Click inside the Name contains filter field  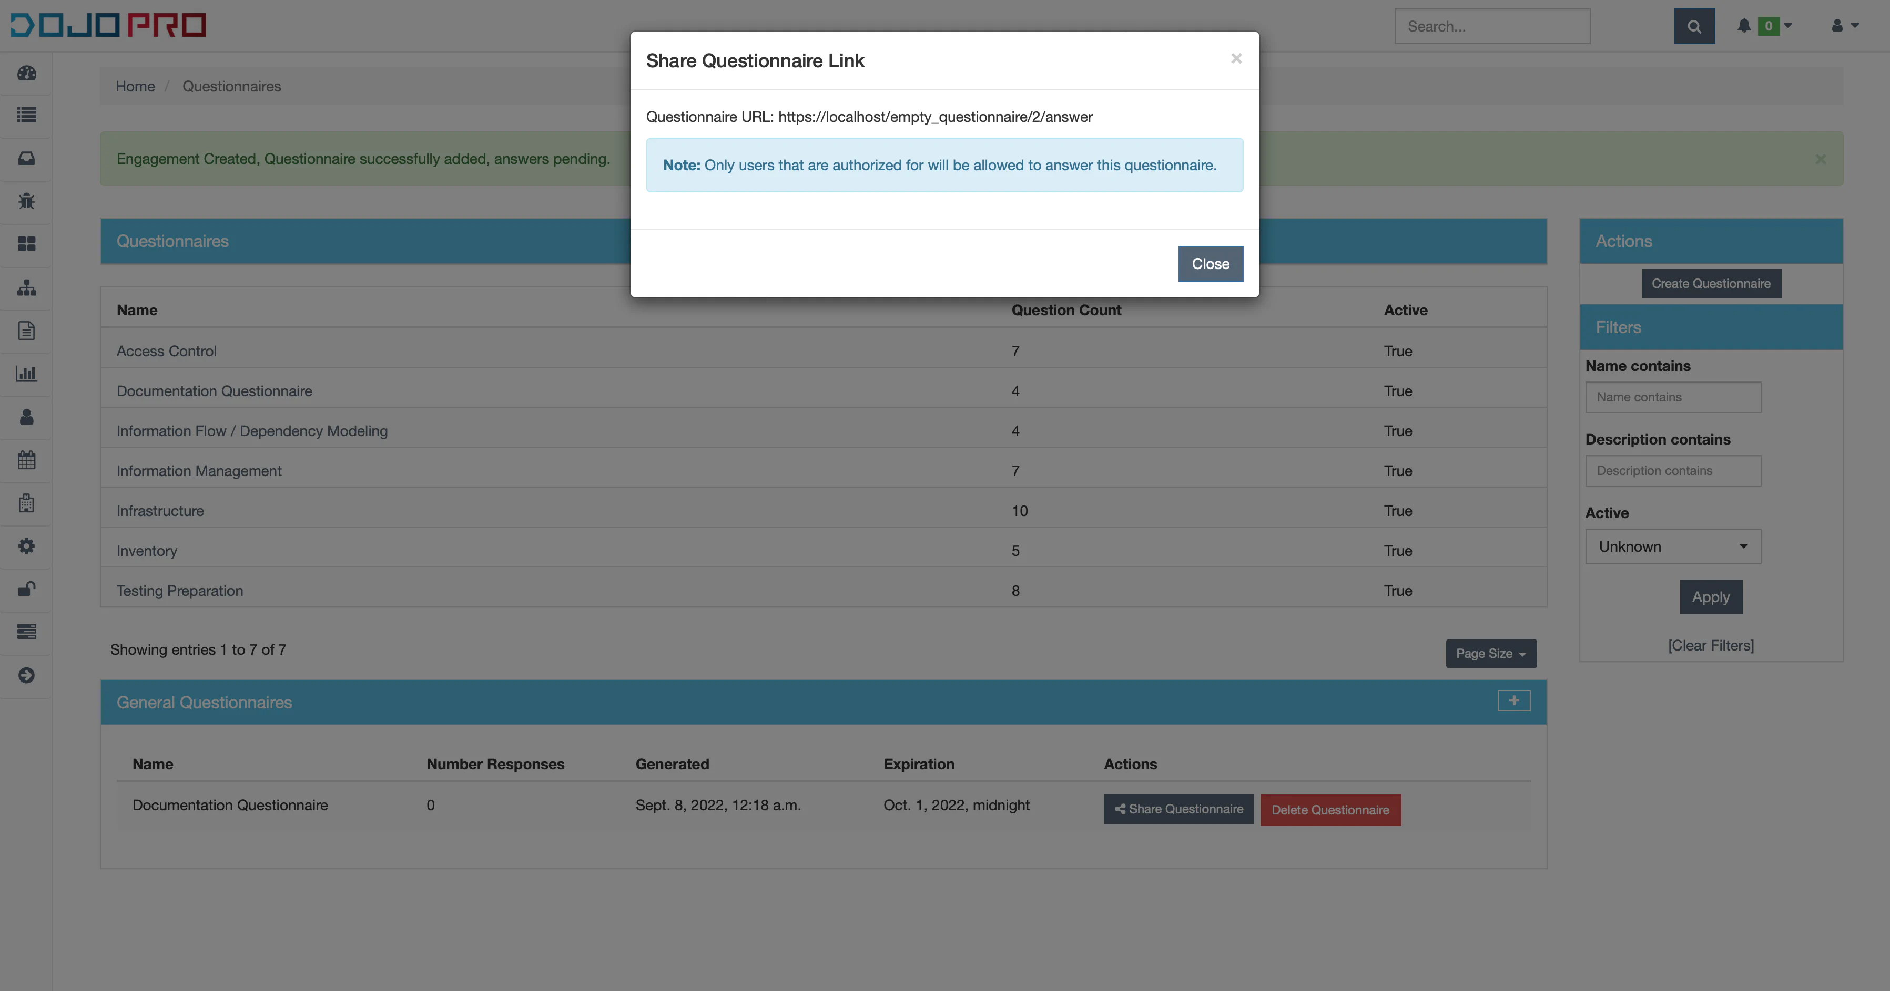pos(1673,397)
